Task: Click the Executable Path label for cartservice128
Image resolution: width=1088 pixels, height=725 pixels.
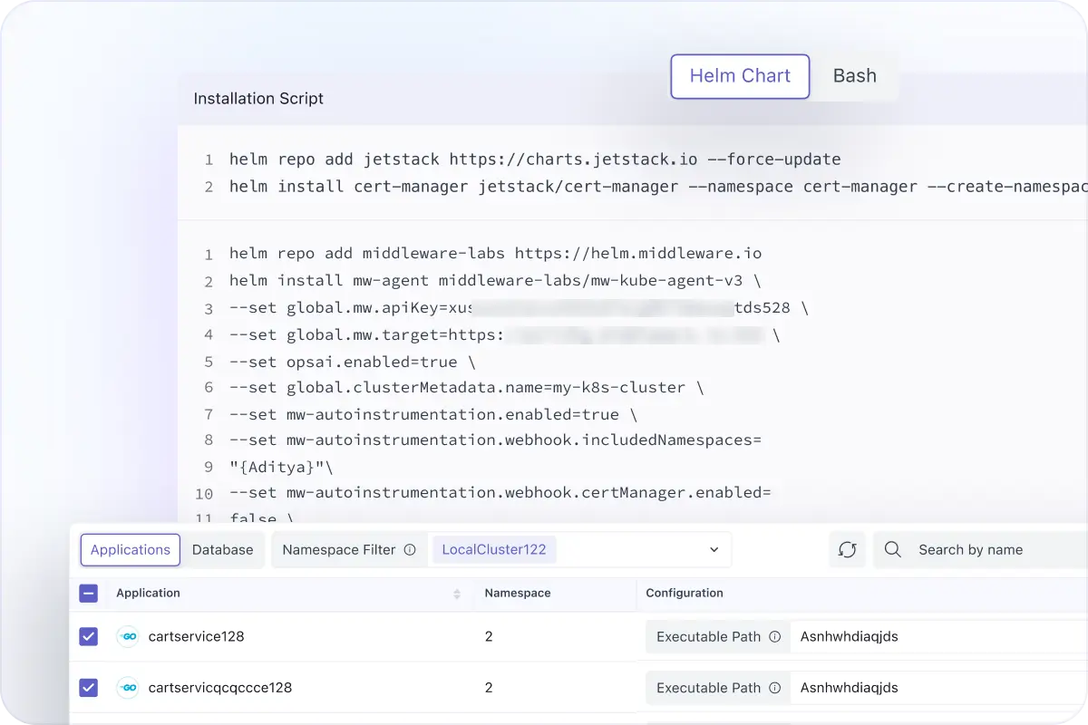Action: pos(707,636)
